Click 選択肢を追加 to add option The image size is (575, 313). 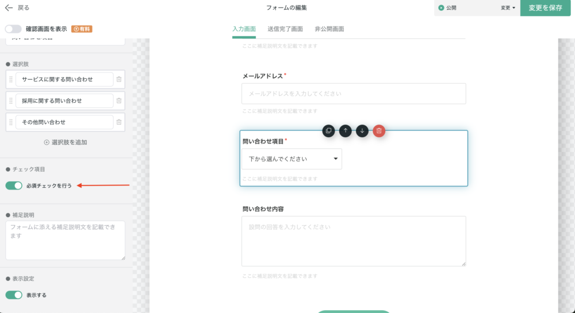pyautogui.click(x=66, y=142)
